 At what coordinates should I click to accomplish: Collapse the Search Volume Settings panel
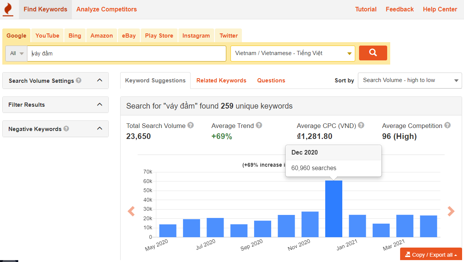(100, 80)
